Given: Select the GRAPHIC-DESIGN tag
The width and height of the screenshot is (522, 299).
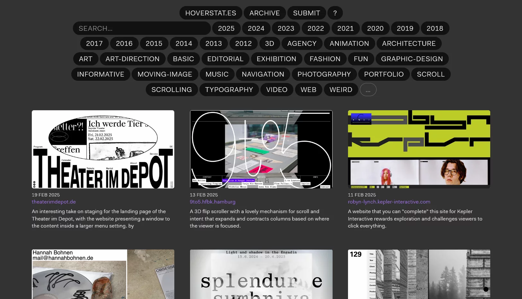Looking at the screenshot, I should pos(412,59).
